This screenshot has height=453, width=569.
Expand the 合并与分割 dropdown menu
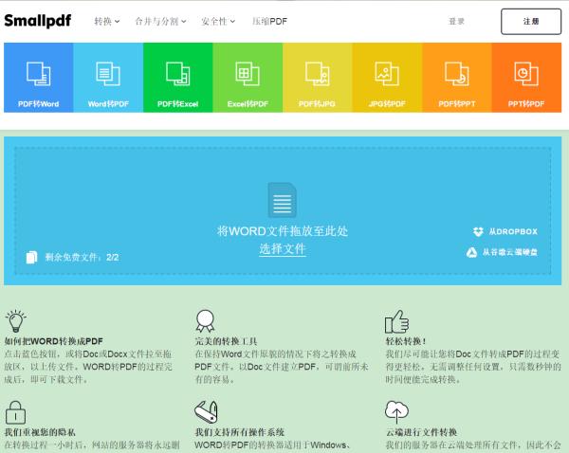click(x=160, y=22)
